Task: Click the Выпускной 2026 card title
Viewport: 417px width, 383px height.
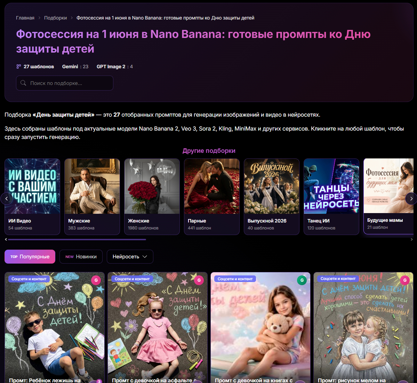Action: [x=267, y=221]
